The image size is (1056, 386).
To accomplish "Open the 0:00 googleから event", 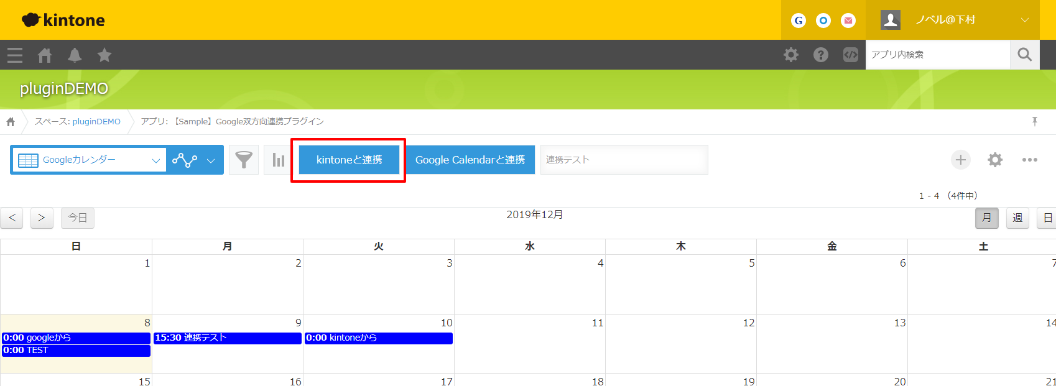I will point(76,338).
